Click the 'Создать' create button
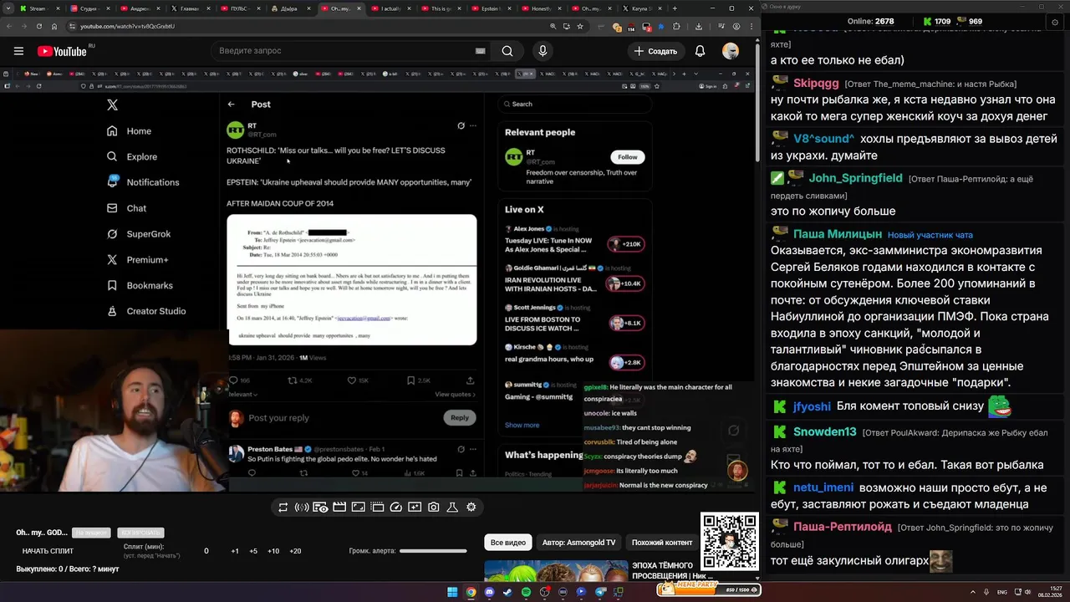Viewport: 1070px width, 602px height. click(x=656, y=51)
